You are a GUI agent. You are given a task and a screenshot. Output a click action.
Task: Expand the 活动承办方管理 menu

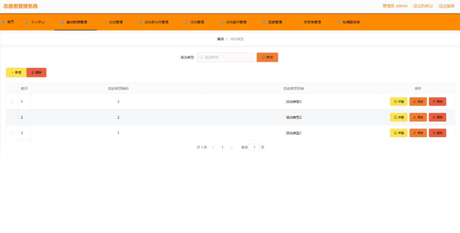(155, 22)
